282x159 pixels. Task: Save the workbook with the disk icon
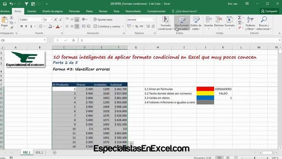5,4
